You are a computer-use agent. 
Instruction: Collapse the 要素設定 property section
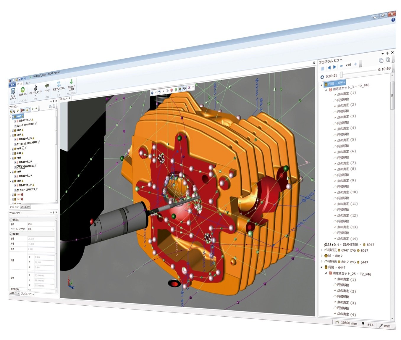tap(11, 220)
